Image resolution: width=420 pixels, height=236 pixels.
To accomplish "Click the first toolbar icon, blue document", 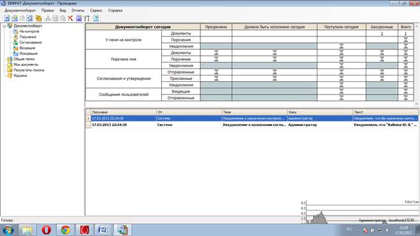I will (6, 18).
